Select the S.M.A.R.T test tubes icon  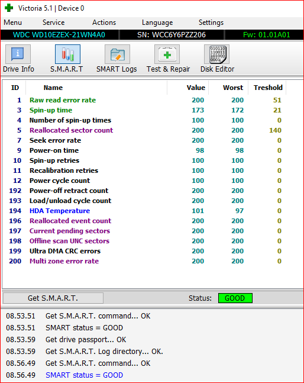(67, 54)
